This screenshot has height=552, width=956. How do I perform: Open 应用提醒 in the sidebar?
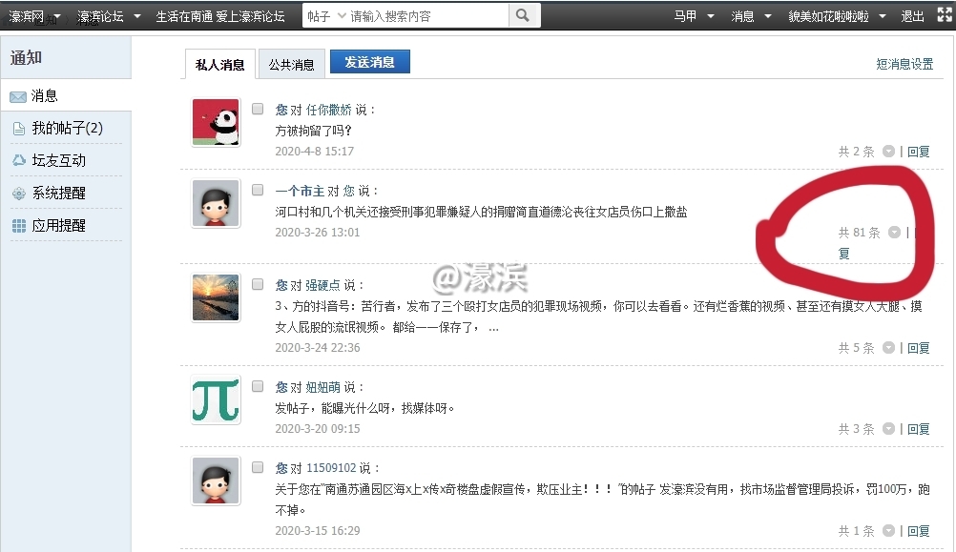click(58, 225)
